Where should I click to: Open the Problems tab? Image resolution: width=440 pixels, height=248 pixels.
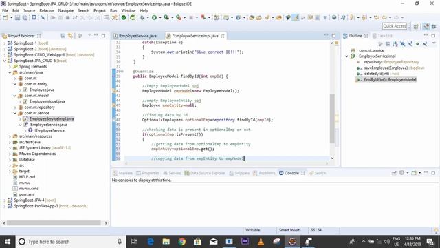[x=264, y=173]
